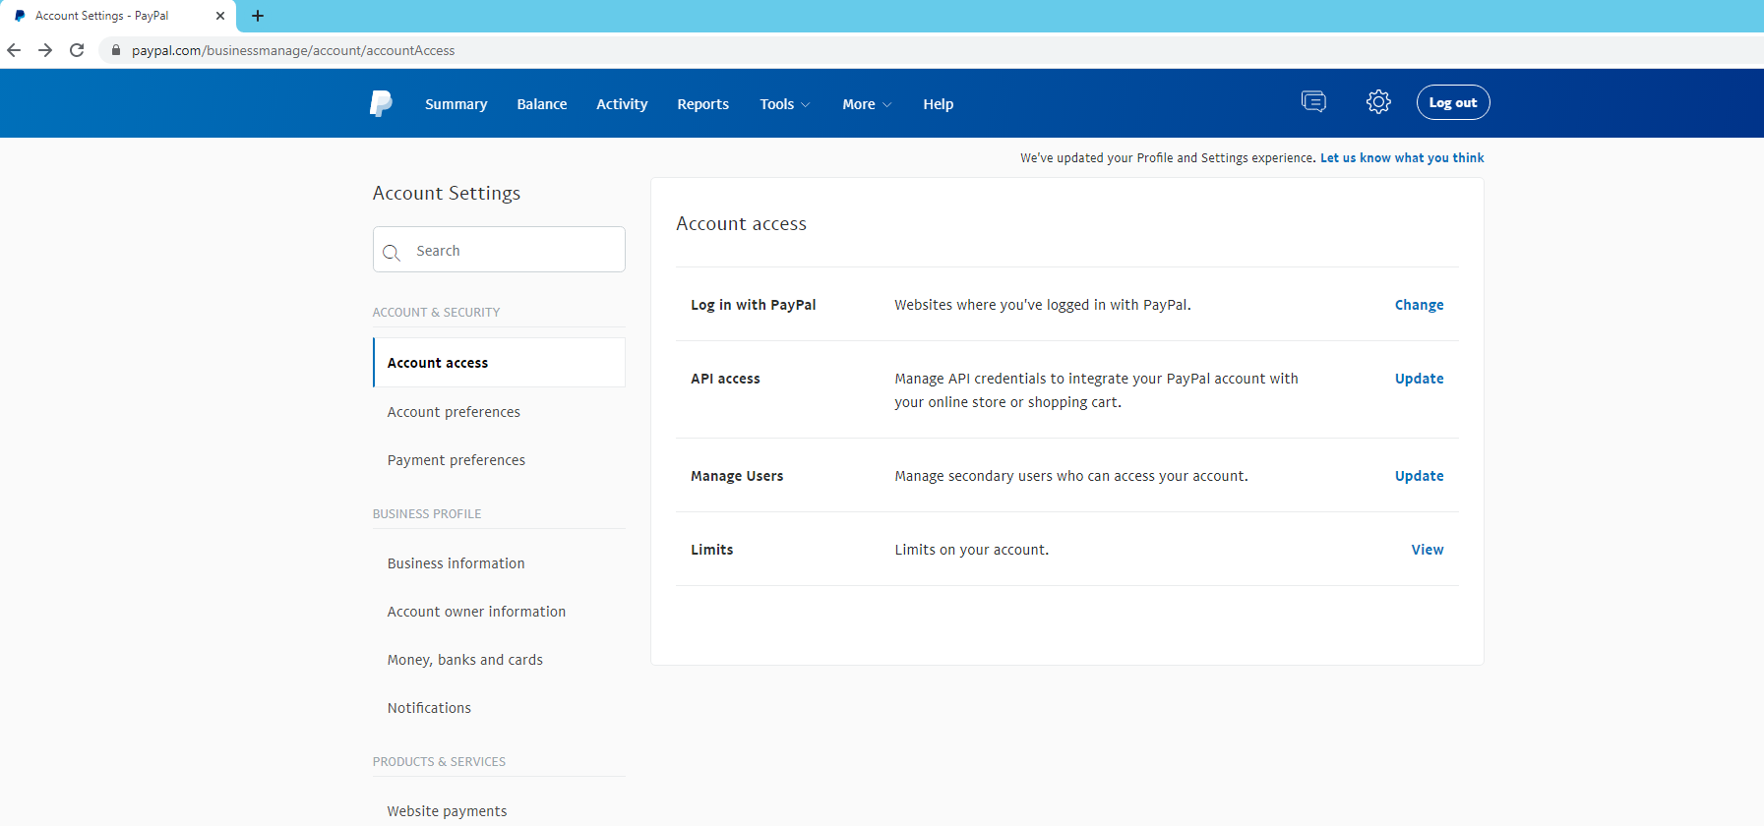This screenshot has width=1764, height=826.
Task: Open a new browser tab
Action: [258, 16]
